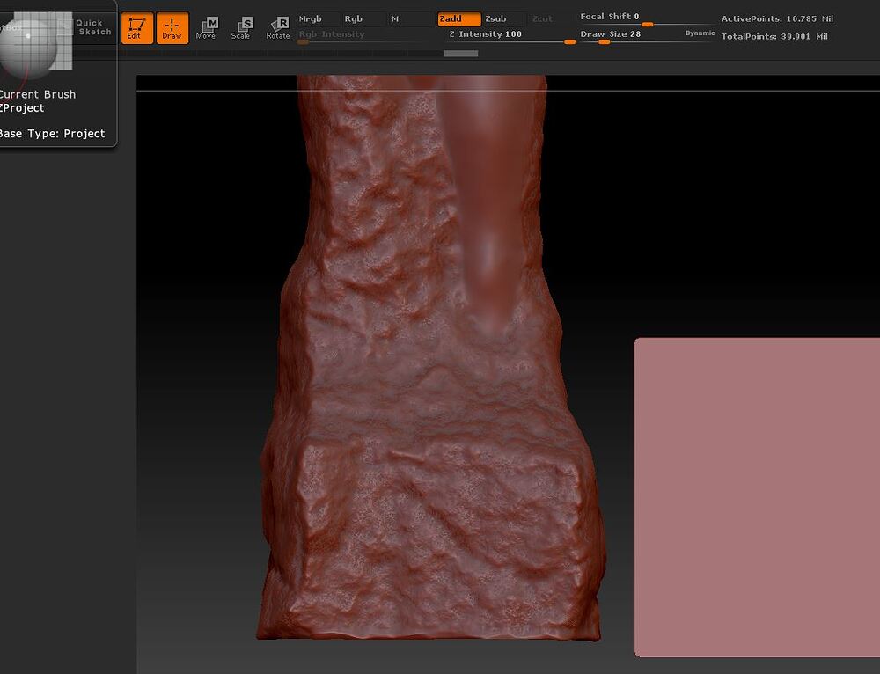
Task: Select the Scale tool
Action: [241, 28]
